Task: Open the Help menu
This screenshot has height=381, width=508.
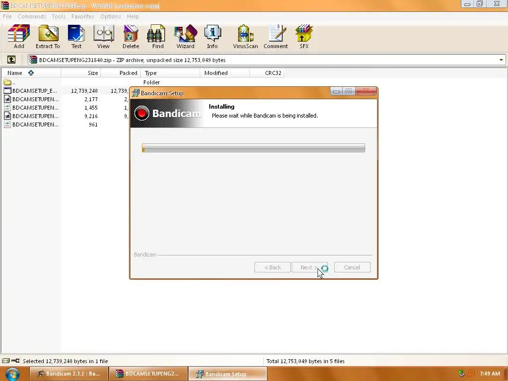Action: (x=133, y=16)
